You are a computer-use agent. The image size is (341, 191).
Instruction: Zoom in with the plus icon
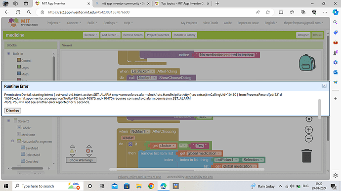click(308, 130)
